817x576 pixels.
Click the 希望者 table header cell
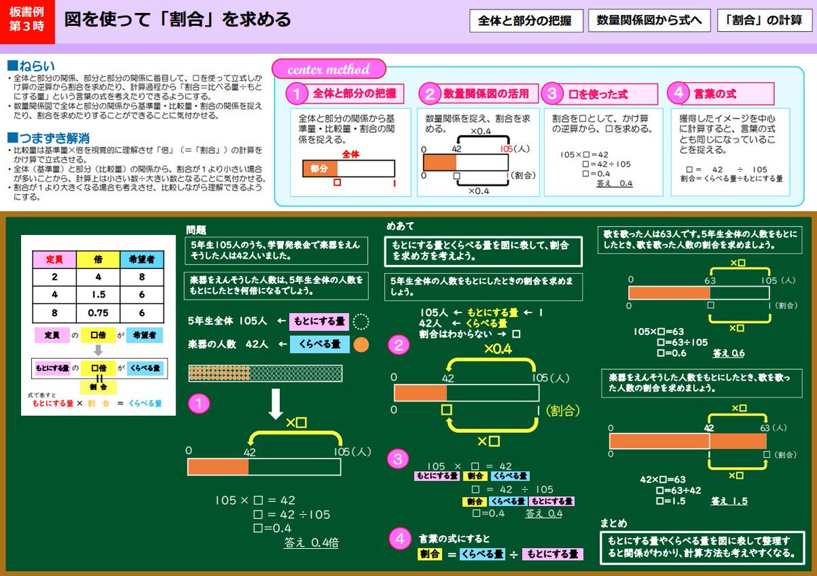(142, 260)
